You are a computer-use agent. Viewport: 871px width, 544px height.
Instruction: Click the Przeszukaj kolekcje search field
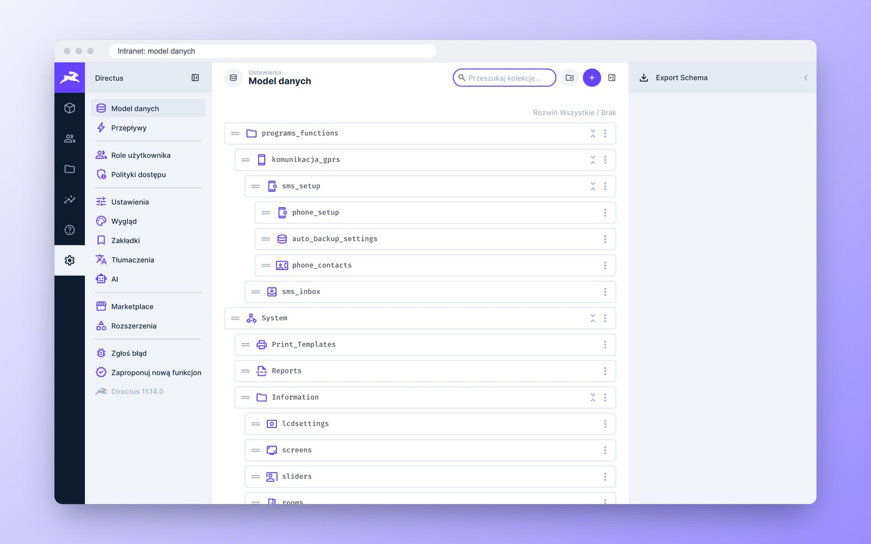click(504, 78)
